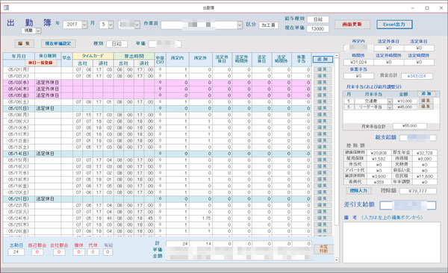The image size is (448, 273).
Task: Click the 住民税 amount ¥11,600
Action: (424, 176)
